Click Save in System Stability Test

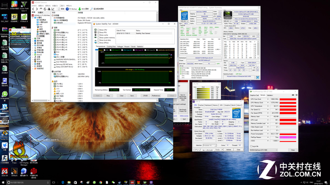[x=132, y=96]
